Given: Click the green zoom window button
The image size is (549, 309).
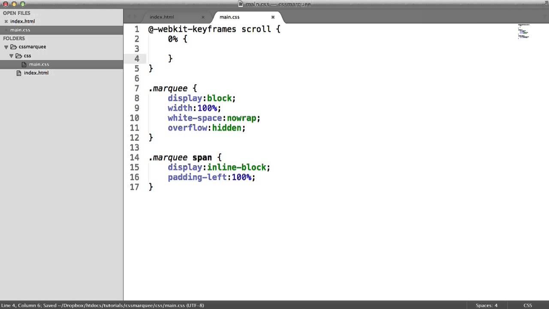Looking at the screenshot, I should [x=23, y=4].
